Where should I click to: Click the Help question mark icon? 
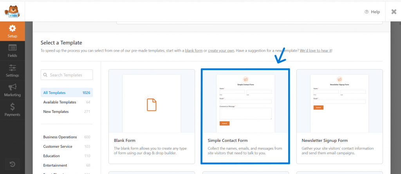coord(367,12)
